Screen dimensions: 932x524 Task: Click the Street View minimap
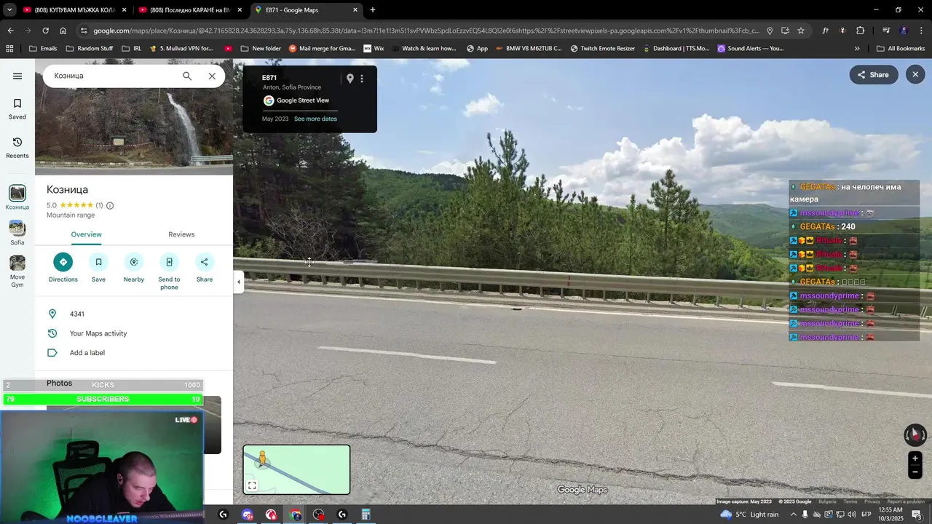296,469
